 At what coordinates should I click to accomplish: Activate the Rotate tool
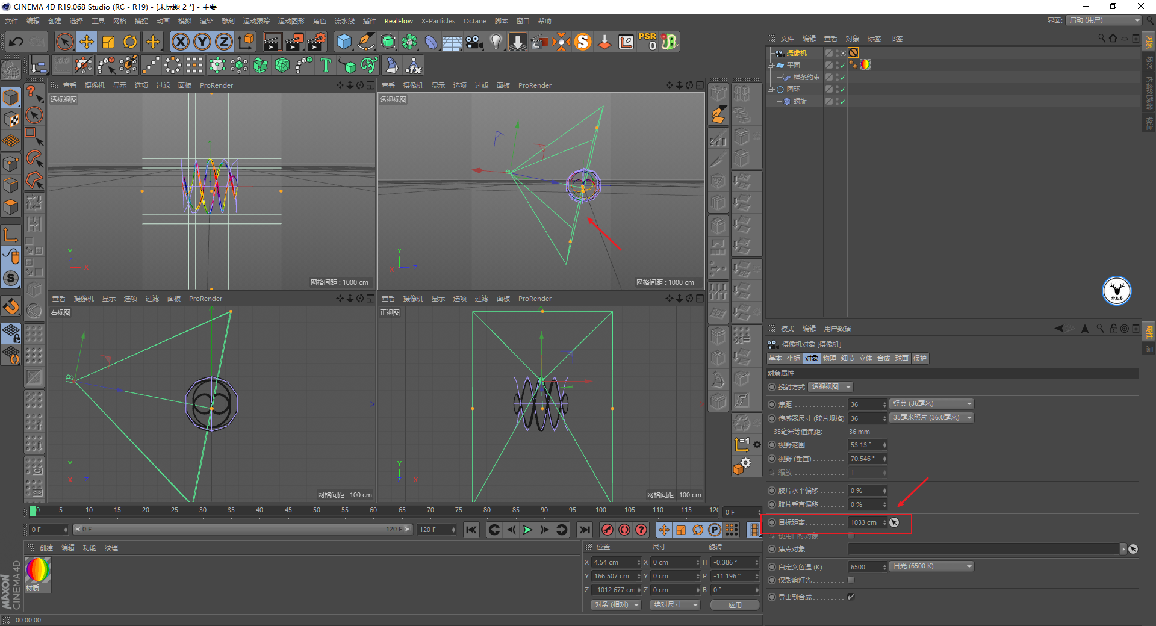pyautogui.click(x=130, y=42)
